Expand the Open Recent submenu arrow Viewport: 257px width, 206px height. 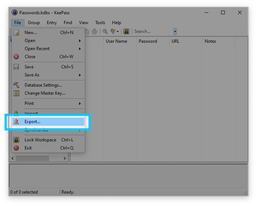click(x=80, y=49)
